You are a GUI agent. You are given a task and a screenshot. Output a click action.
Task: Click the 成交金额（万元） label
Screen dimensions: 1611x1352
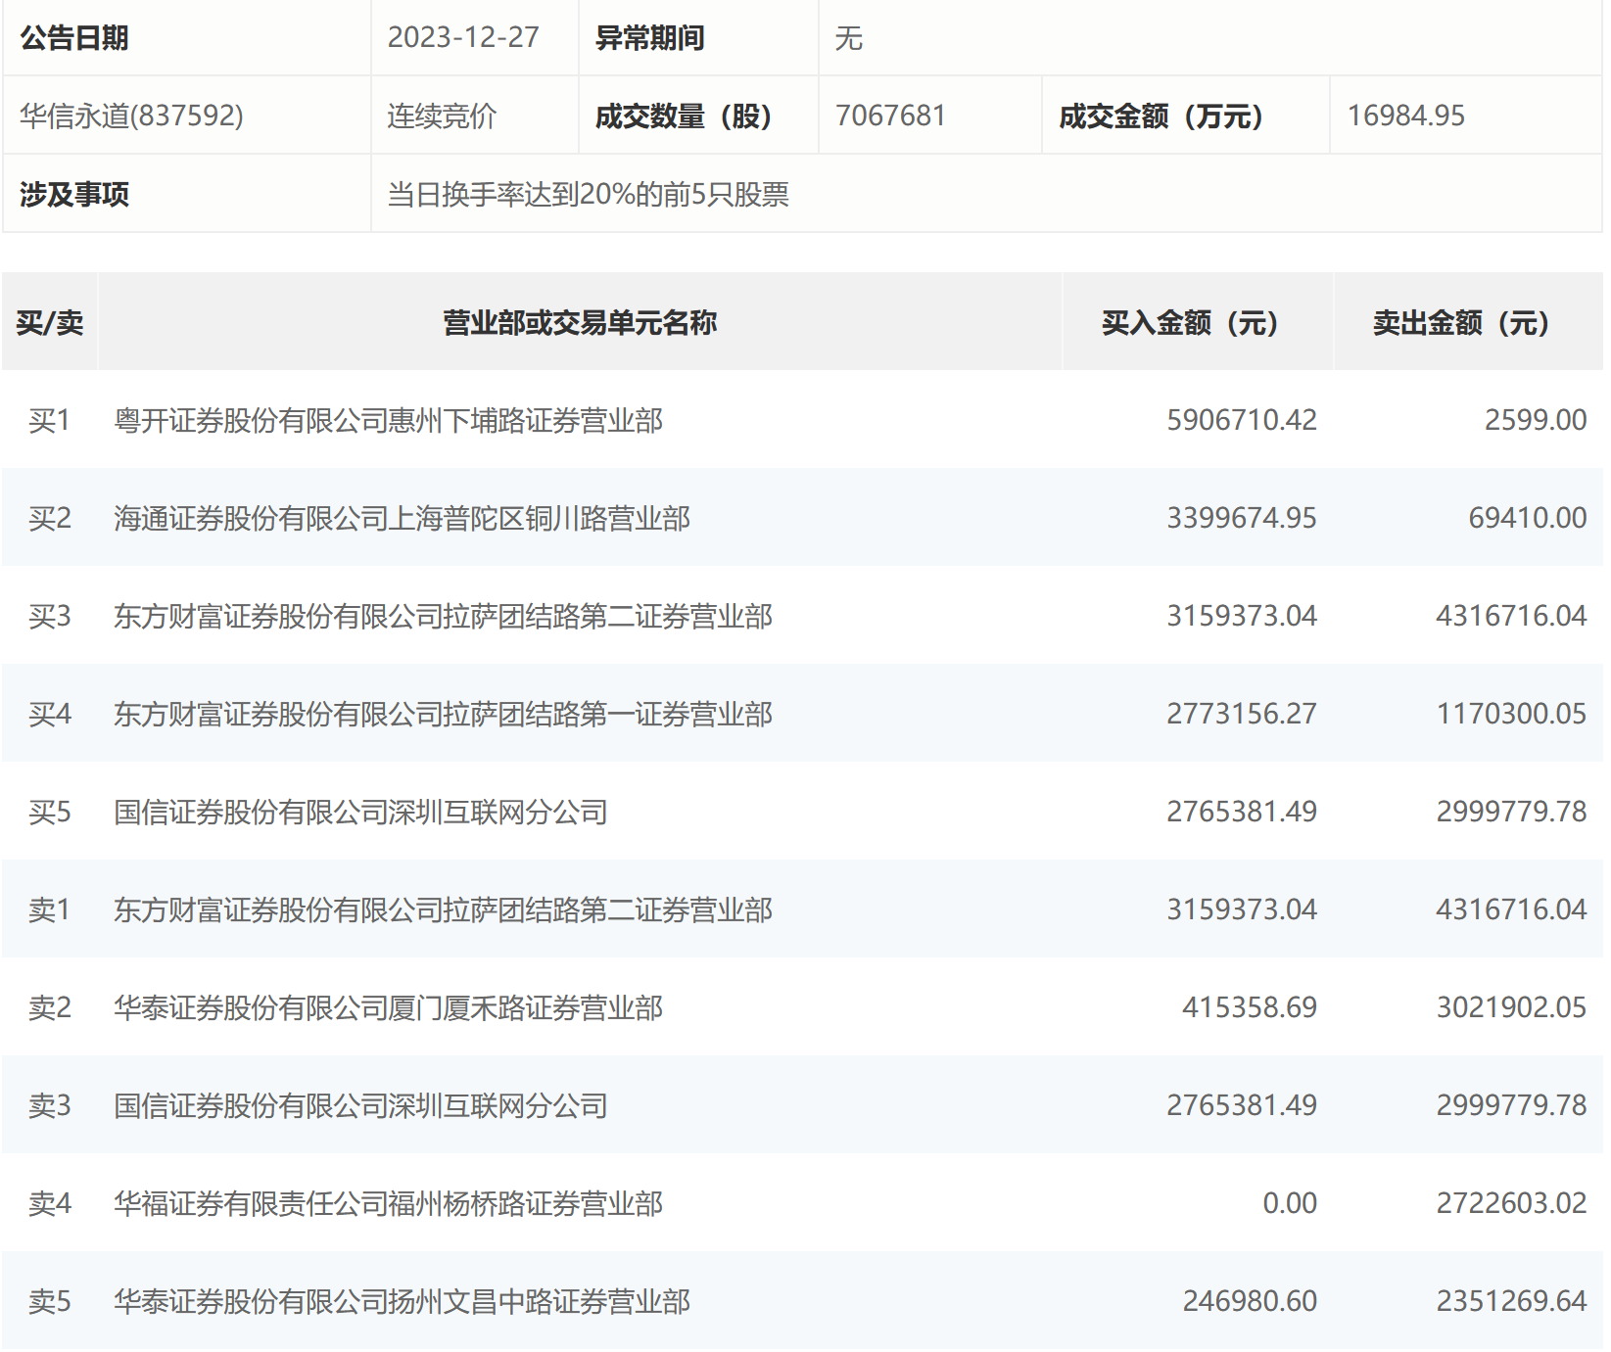(1161, 116)
